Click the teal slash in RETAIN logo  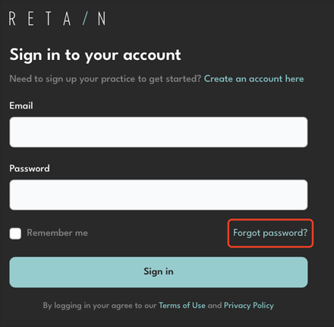click(86, 19)
